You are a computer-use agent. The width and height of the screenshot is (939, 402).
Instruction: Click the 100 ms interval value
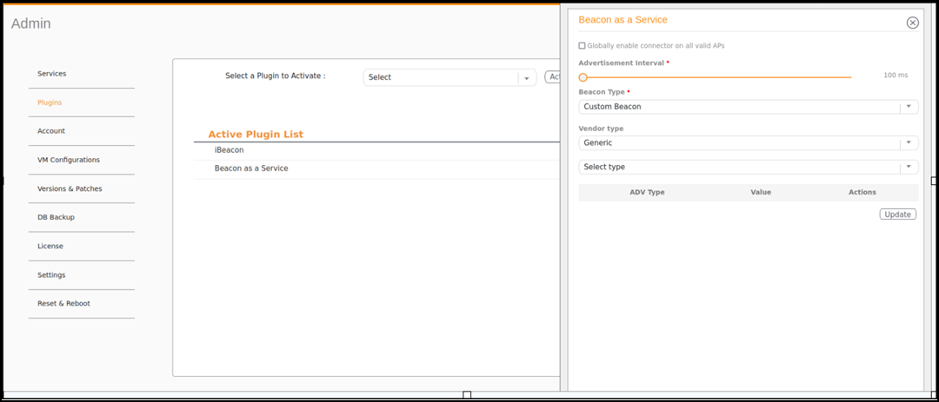[896, 75]
